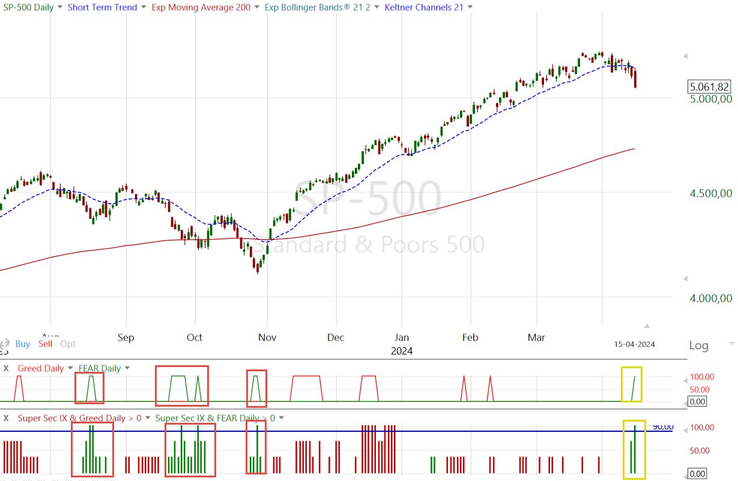
Task: Click the 90,00 threshold line label
Action: 663,427
